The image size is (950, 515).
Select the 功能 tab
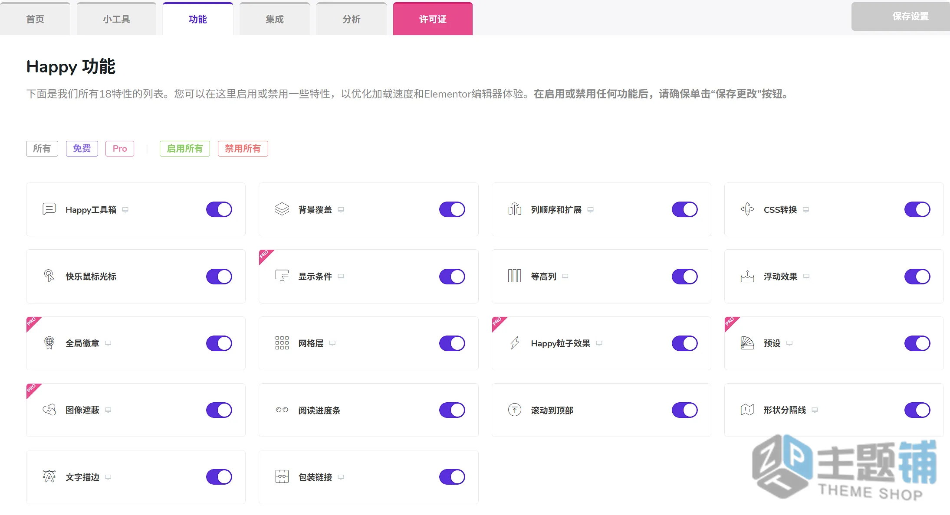pos(198,19)
